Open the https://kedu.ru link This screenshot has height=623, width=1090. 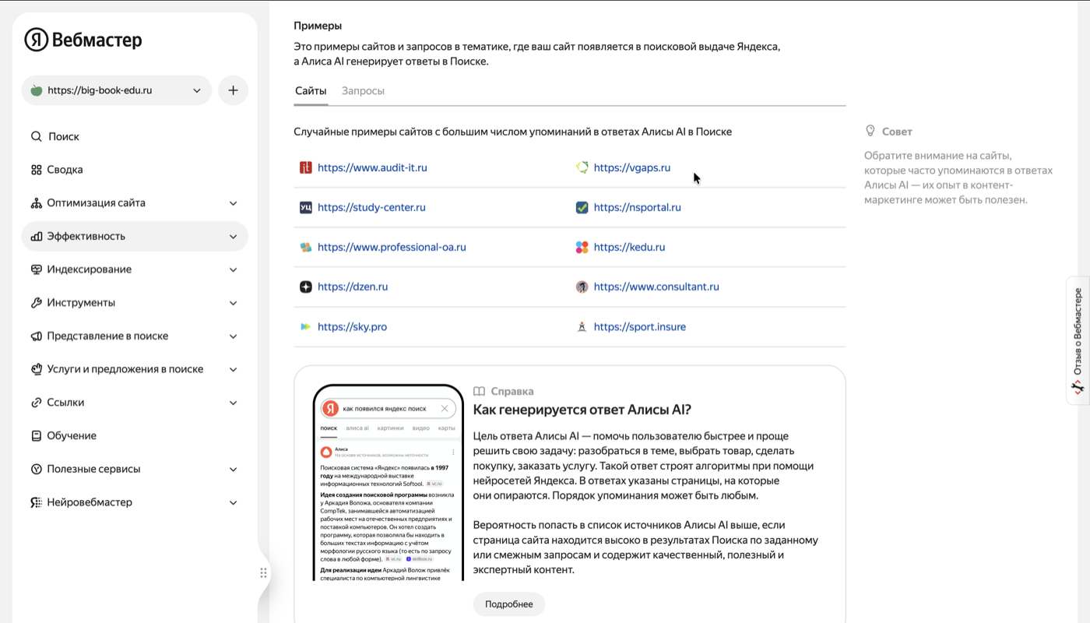click(x=629, y=247)
